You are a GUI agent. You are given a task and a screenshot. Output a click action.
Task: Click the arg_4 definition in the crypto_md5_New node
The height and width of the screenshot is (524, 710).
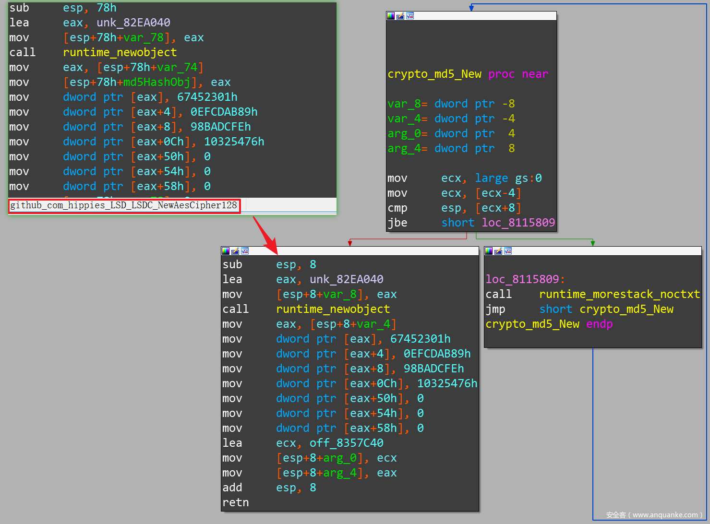click(400, 148)
